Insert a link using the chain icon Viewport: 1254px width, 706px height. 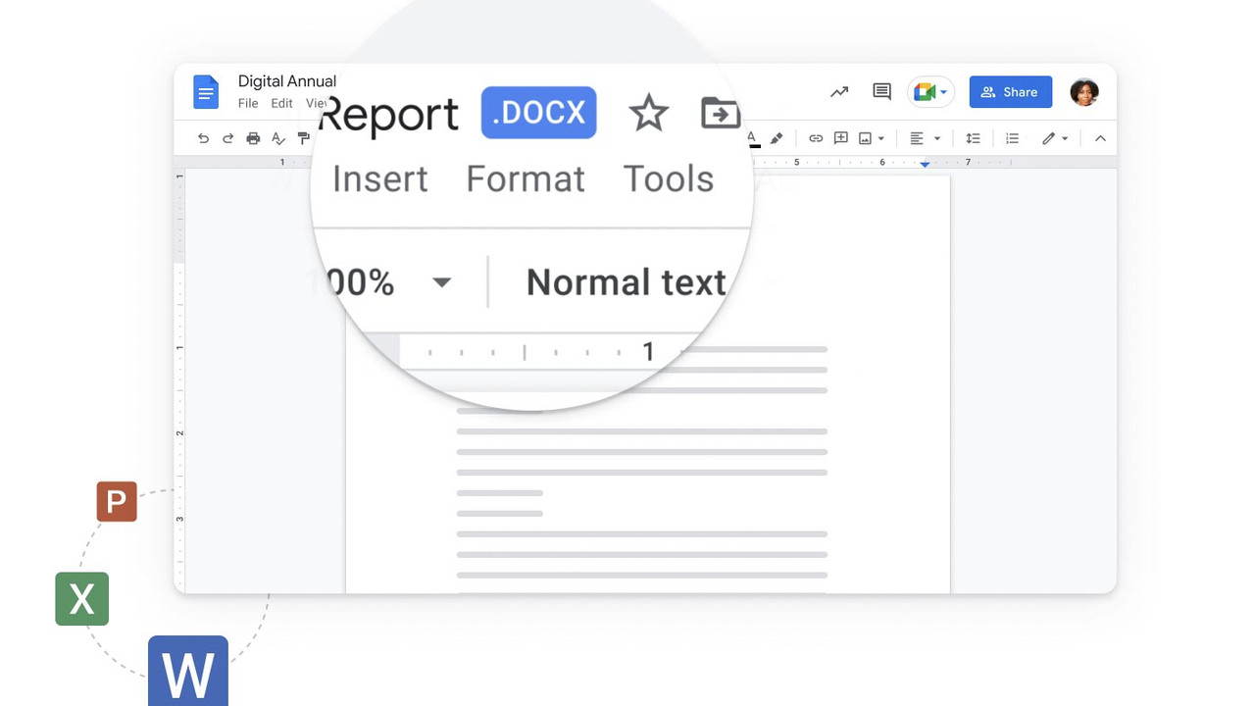[x=815, y=139]
